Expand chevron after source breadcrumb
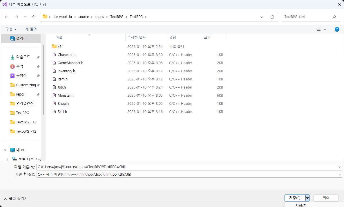The image size is (344, 207). [x=92, y=17]
